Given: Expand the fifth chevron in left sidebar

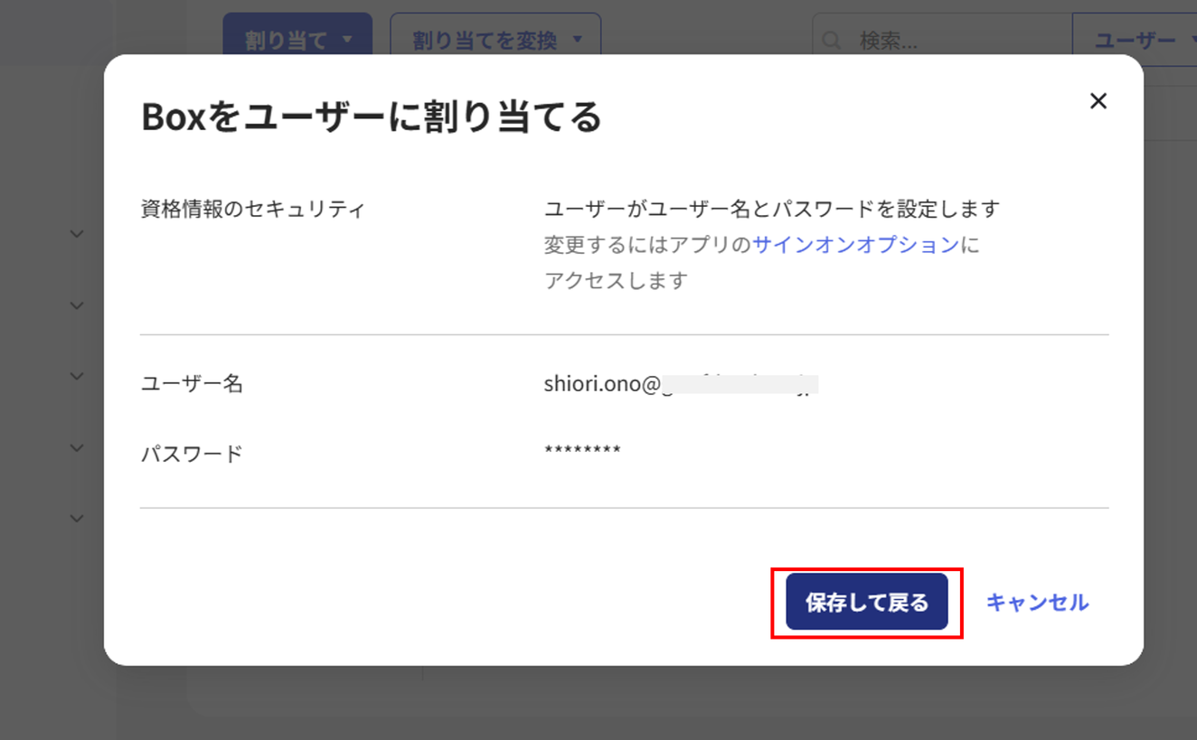Looking at the screenshot, I should tap(78, 518).
